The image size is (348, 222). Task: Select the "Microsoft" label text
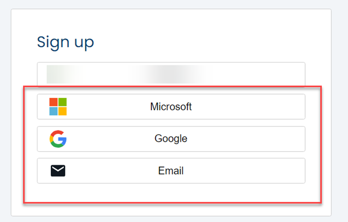pos(171,107)
